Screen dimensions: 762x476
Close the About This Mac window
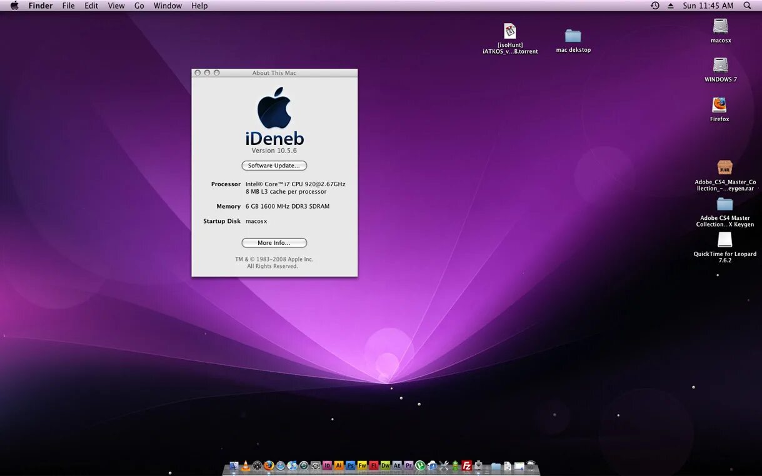(x=198, y=73)
